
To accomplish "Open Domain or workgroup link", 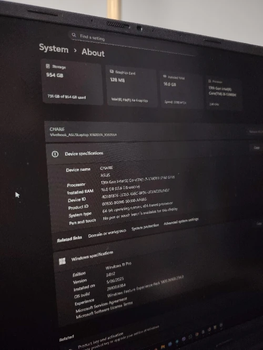I will pyautogui.click(x=107, y=233).
